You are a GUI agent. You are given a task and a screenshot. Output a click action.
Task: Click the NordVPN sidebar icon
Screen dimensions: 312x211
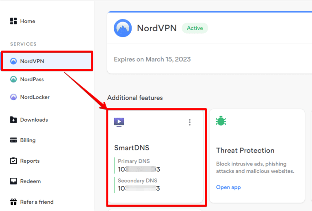tap(13, 61)
